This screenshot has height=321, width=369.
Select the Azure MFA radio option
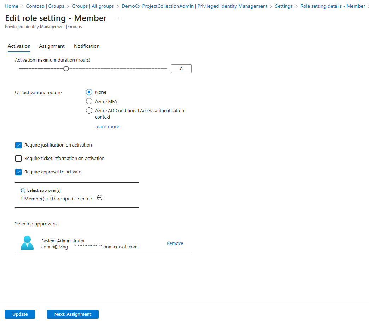pyautogui.click(x=89, y=101)
